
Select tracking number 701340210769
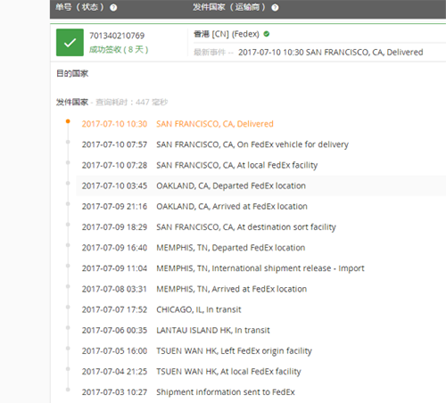[x=117, y=36]
